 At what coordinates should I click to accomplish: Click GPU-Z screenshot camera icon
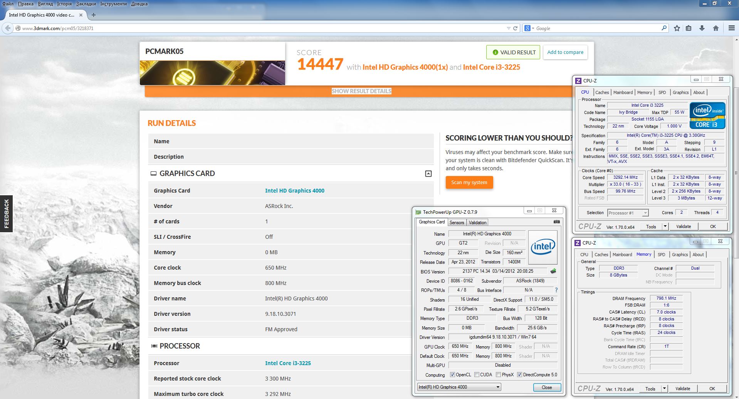557,222
